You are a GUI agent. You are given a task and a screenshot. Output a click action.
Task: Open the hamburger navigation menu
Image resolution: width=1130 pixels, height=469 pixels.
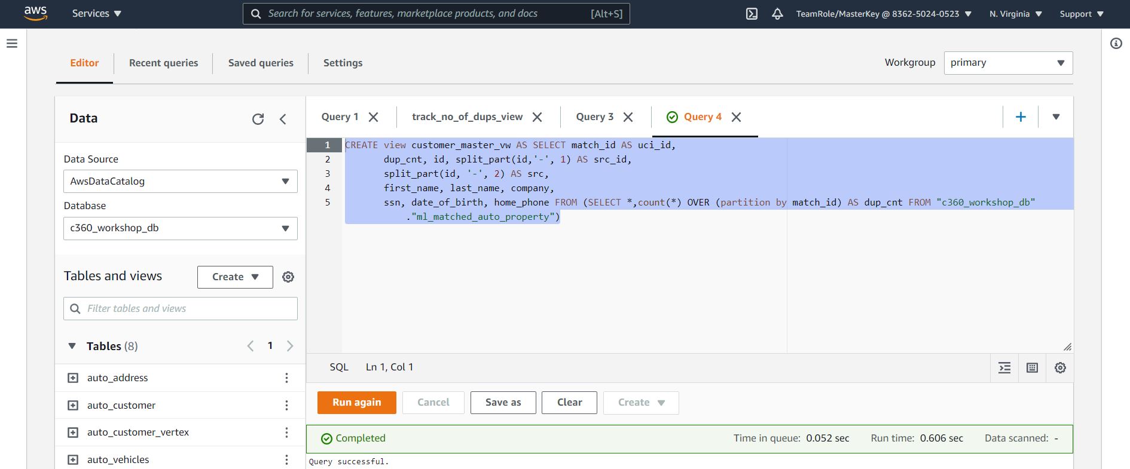[12, 44]
